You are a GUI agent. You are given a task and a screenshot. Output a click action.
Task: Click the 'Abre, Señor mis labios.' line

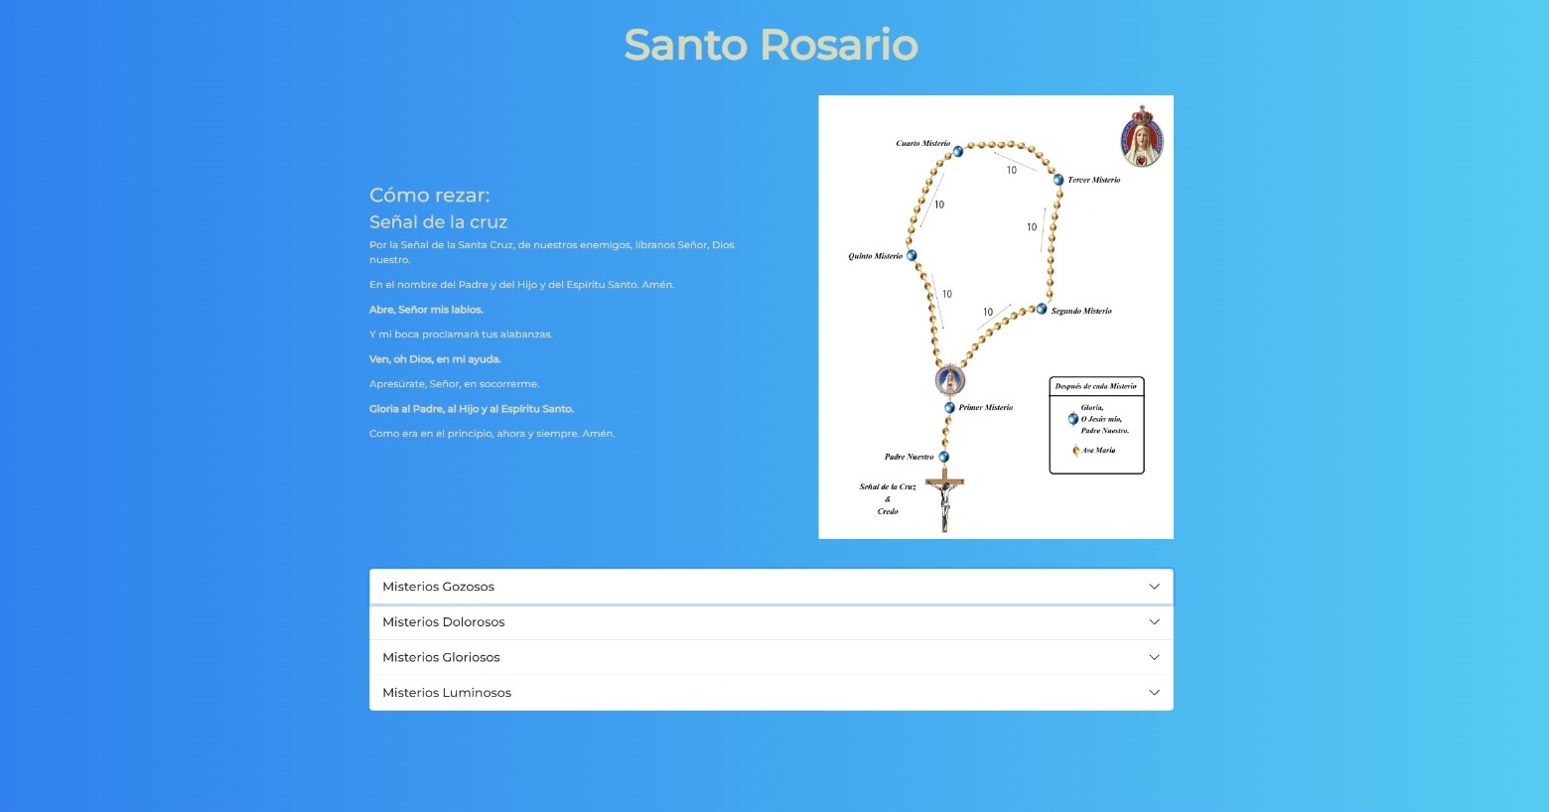click(x=426, y=310)
